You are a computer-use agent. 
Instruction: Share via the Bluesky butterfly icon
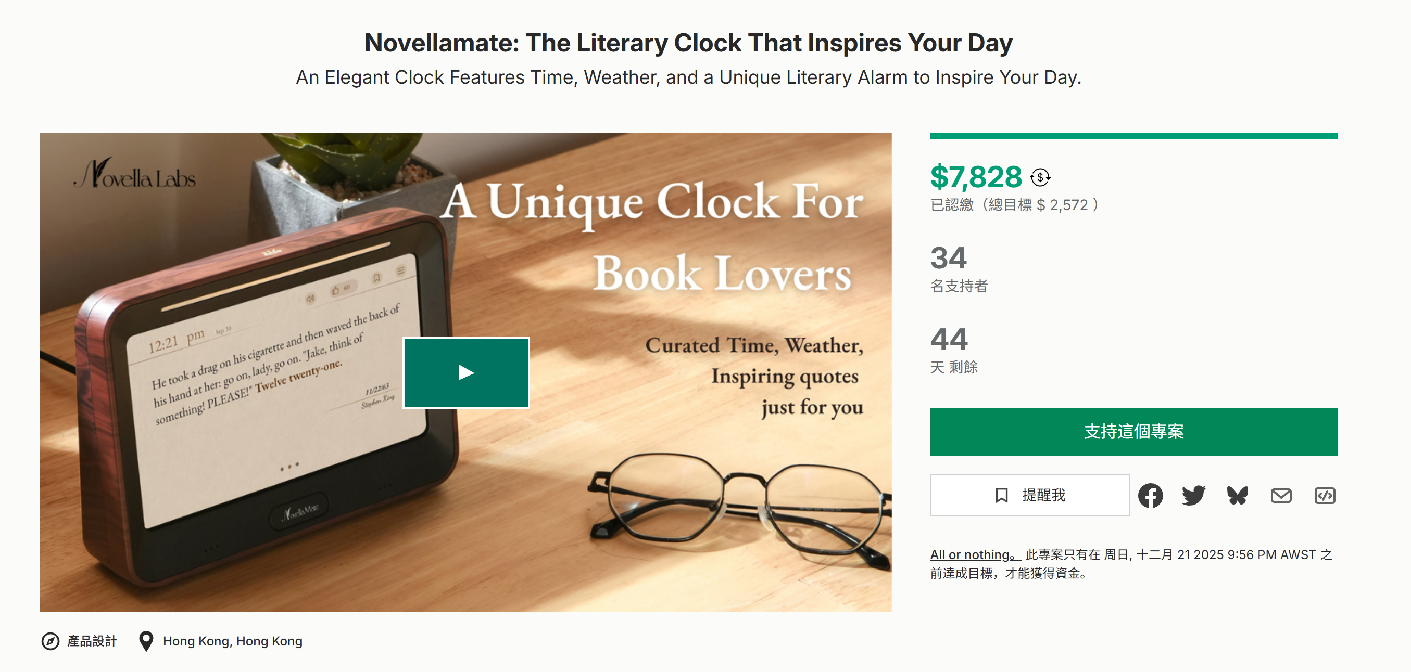[1238, 496]
